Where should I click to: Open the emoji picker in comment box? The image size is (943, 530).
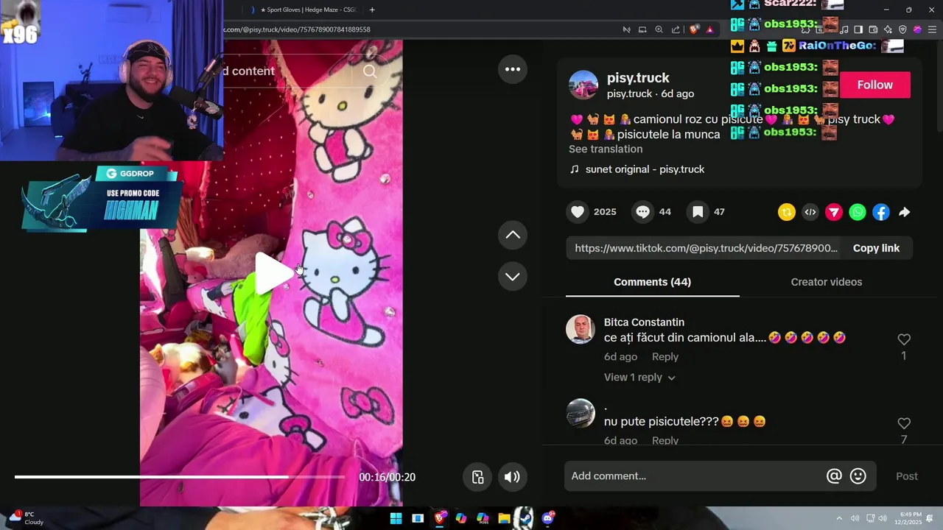[x=858, y=476]
